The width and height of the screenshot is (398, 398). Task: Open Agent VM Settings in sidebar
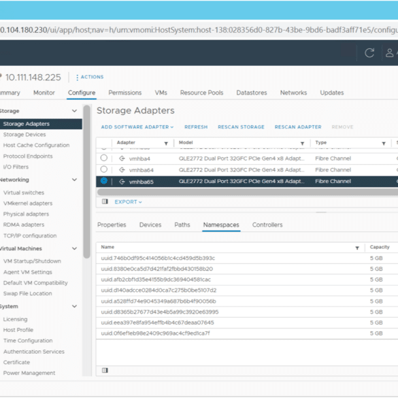tap(28, 272)
